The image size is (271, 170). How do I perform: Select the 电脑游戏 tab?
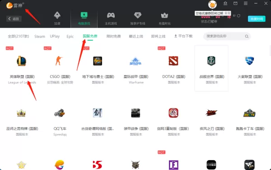84,19
